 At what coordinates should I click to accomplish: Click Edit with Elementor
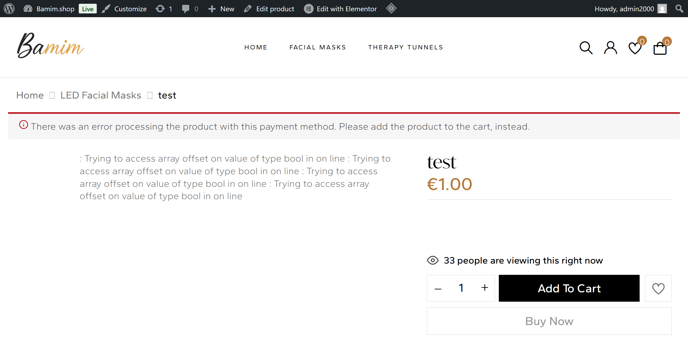[341, 9]
